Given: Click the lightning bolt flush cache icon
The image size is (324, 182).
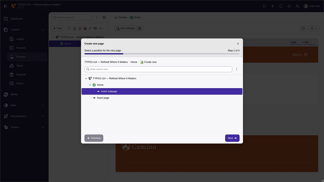Looking at the screenshot, I should [272, 6].
